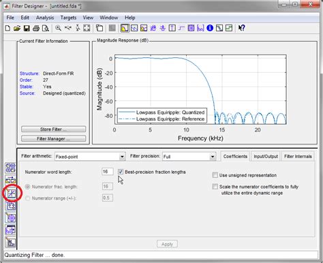The width and height of the screenshot is (323, 263).
Task: Open the Pole/Zero plot view
Action: pyautogui.click(x=191, y=28)
